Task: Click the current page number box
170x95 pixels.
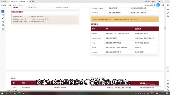Action: [168, 68]
